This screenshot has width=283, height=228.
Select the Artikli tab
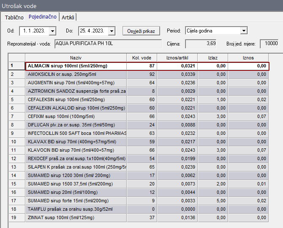69,17
